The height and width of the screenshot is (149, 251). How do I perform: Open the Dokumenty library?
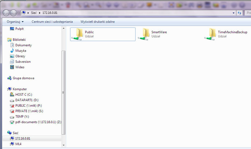pyautogui.click(x=23, y=45)
